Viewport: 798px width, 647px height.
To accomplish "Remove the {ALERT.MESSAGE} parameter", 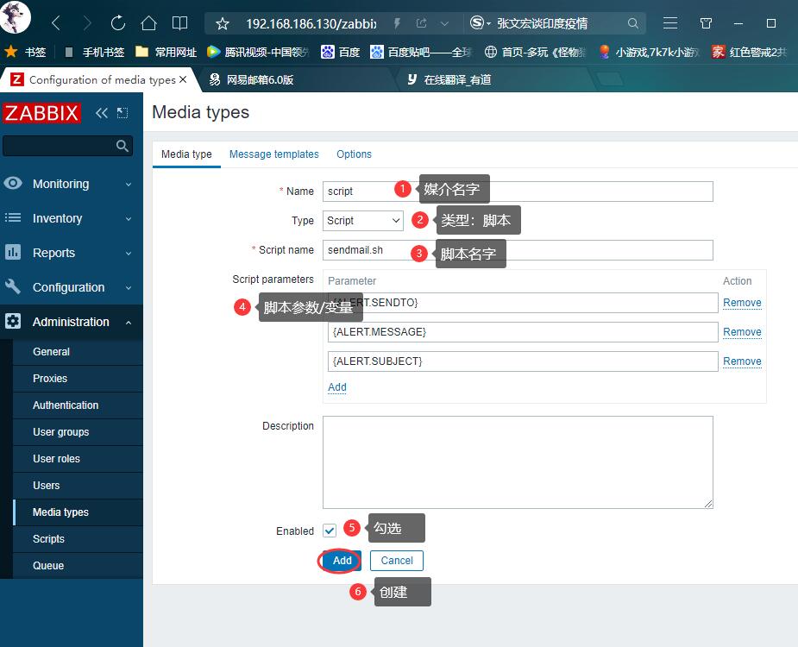I will click(x=742, y=332).
